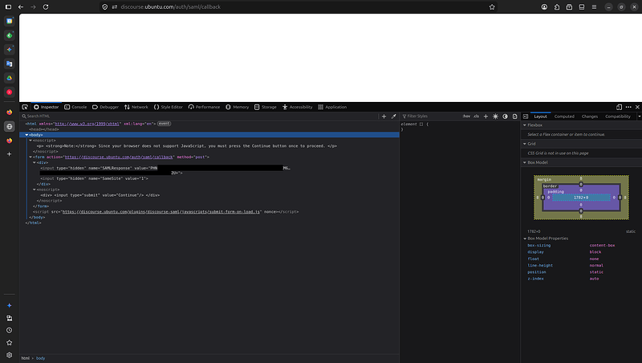Switch to the Changes sidebar tab
Screen dimensions: 642x363
point(590,116)
